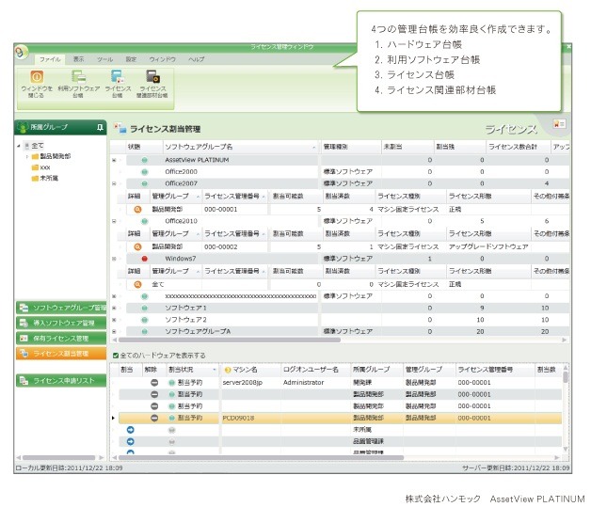Click the lower grid horizontal scrollbar
This screenshot has width=591, height=507.
pos(261,458)
